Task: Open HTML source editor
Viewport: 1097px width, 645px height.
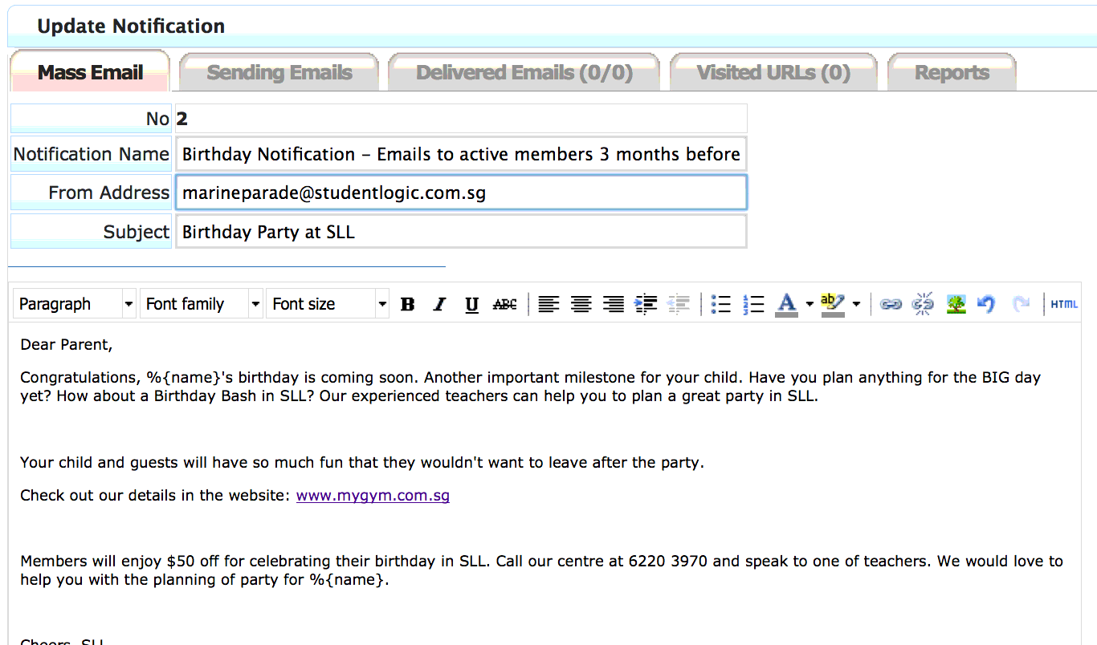Action: [1064, 304]
